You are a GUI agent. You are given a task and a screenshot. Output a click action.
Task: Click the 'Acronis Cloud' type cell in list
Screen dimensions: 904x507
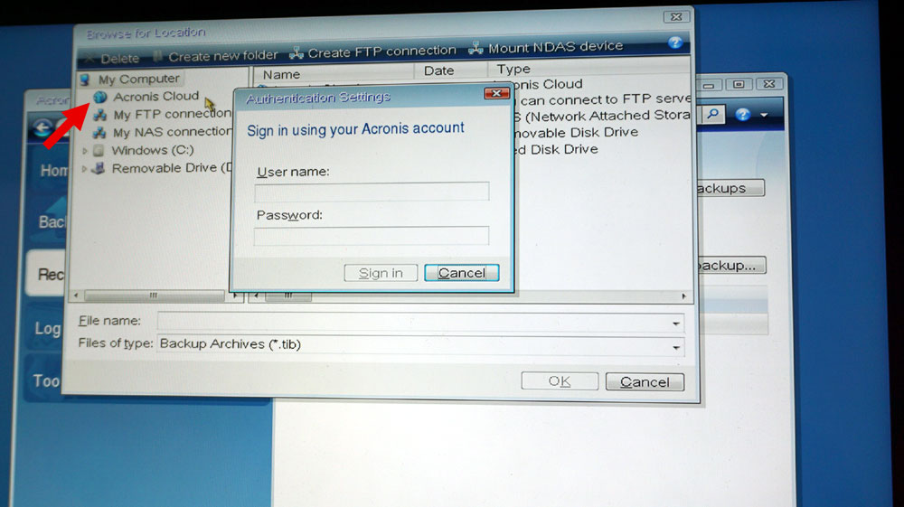point(548,84)
